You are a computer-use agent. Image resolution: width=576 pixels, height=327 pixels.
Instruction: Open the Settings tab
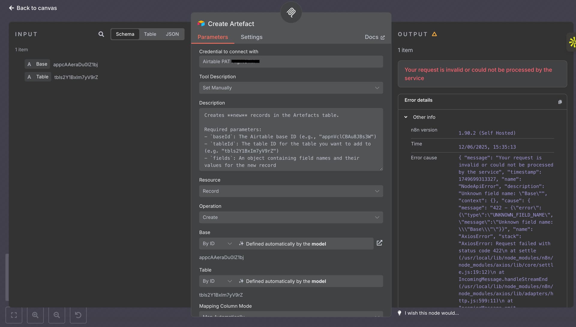(x=251, y=37)
